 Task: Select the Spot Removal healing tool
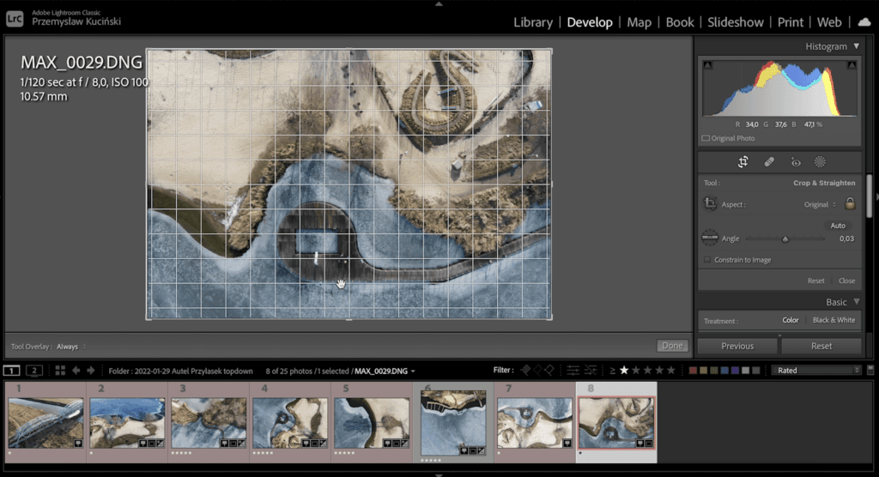tap(769, 162)
